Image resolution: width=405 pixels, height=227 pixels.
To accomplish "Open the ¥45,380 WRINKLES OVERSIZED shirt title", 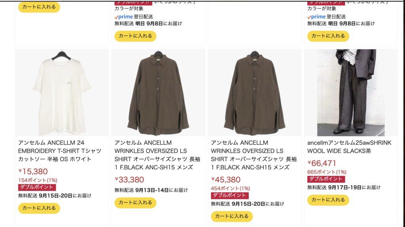I will point(254,155).
